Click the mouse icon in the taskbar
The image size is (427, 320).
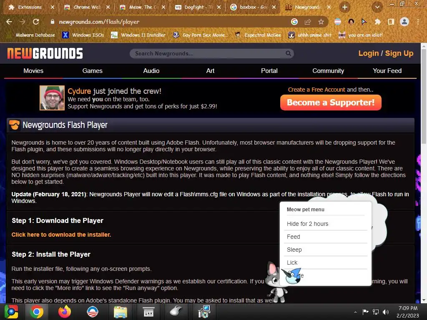[176, 311]
